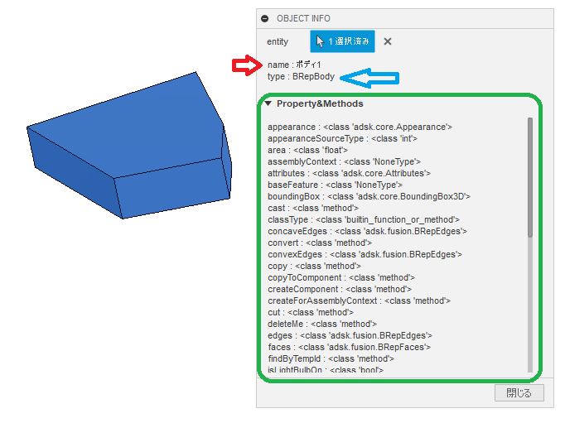
Task: Click the 閉じる close button
Action: click(x=519, y=392)
